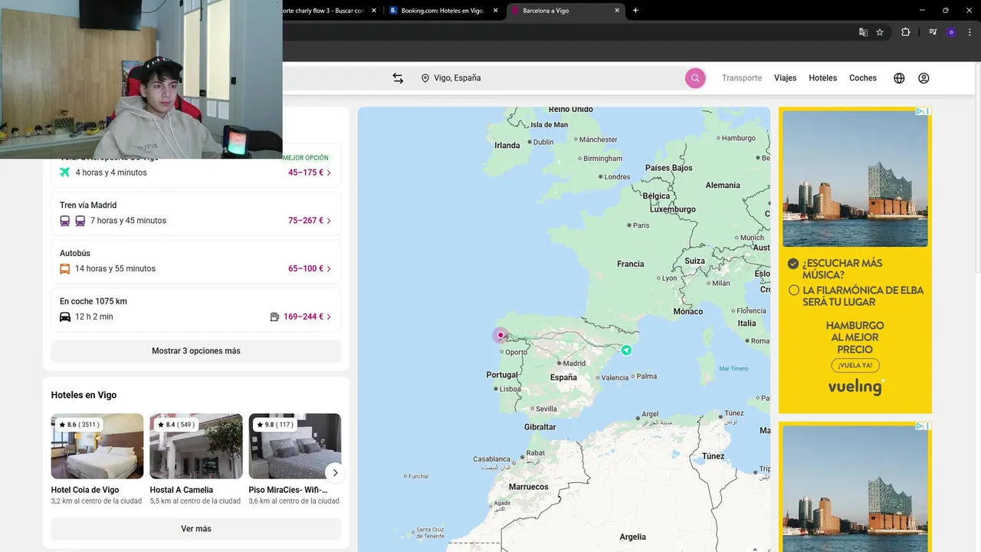Click the Piso MiraCies- Wifi name

click(288, 490)
